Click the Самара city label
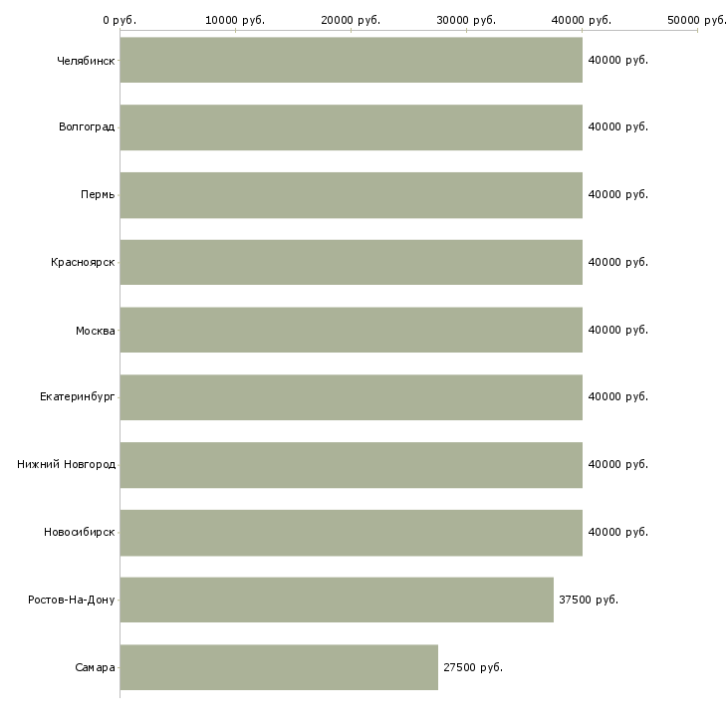Screen dimensions: 727x727 coord(96,667)
